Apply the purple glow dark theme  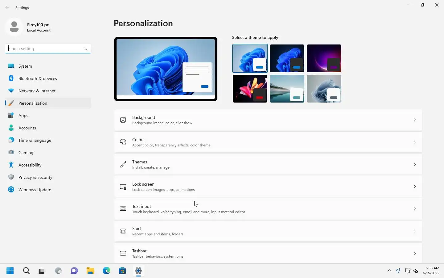tap(324, 58)
